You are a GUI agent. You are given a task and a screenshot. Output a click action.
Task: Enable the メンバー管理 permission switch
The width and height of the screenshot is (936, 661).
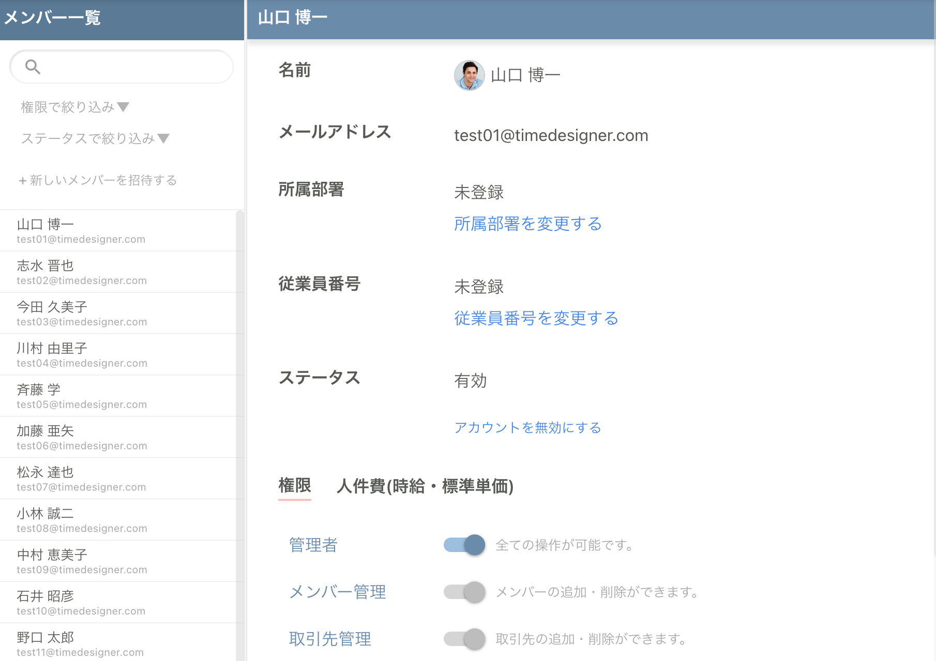click(464, 592)
